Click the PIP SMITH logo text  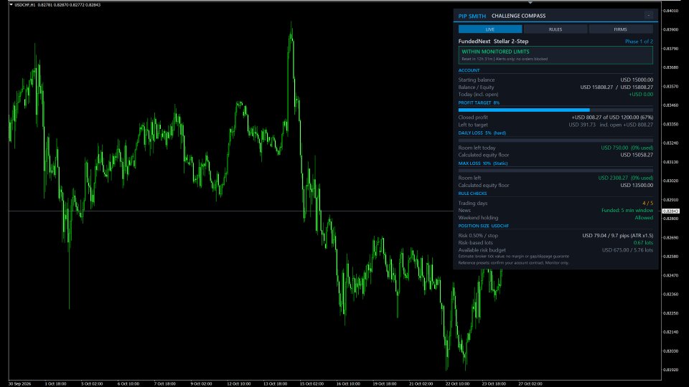[472, 16]
